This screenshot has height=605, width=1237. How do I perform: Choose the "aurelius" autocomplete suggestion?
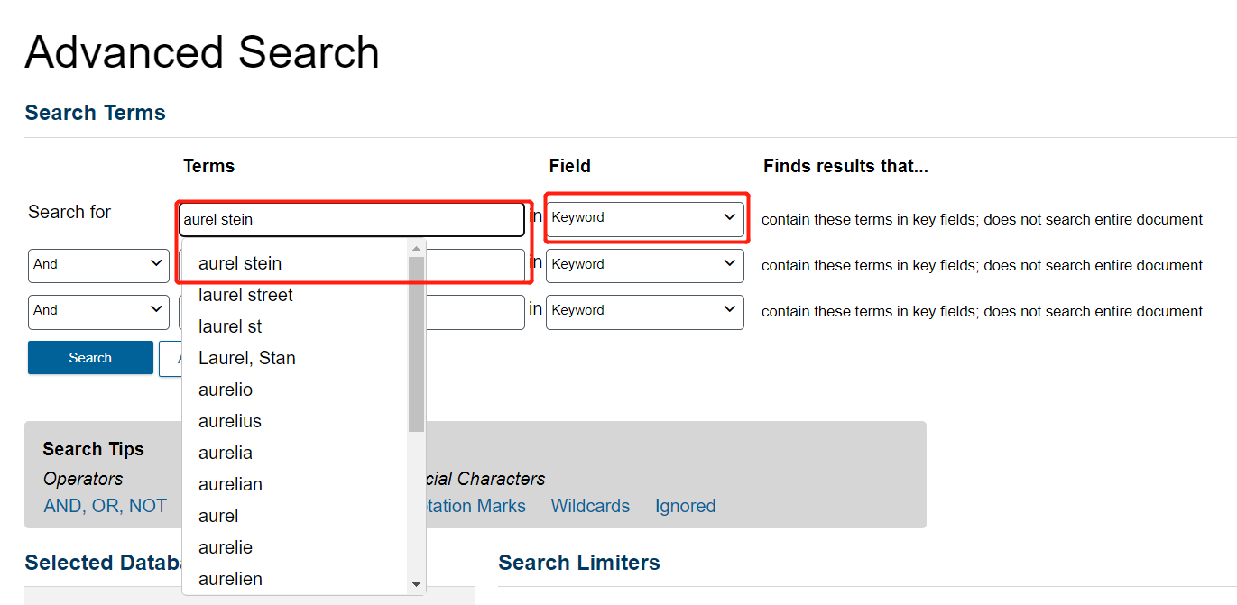[230, 420]
